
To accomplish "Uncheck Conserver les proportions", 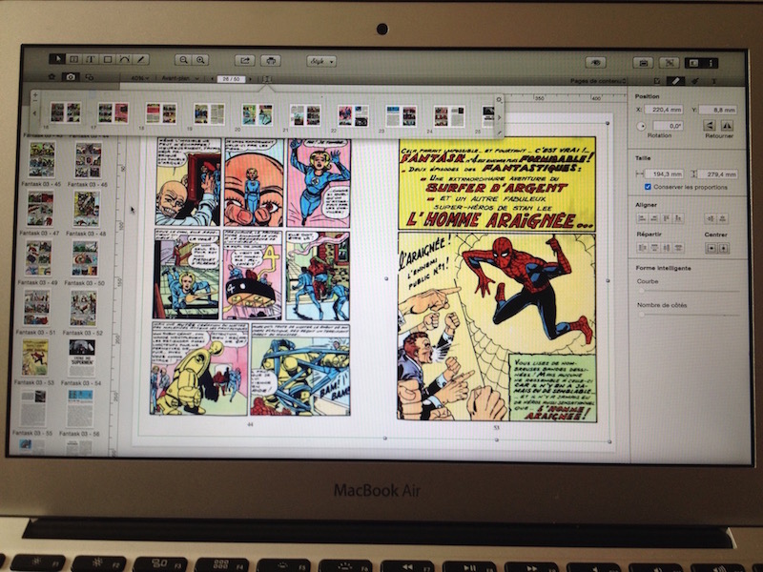I will point(647,187).
